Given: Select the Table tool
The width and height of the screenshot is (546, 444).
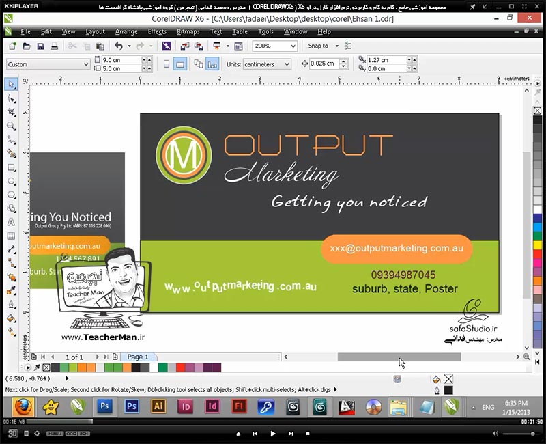Looking at the screenshot, I should [x=12, y=236].
